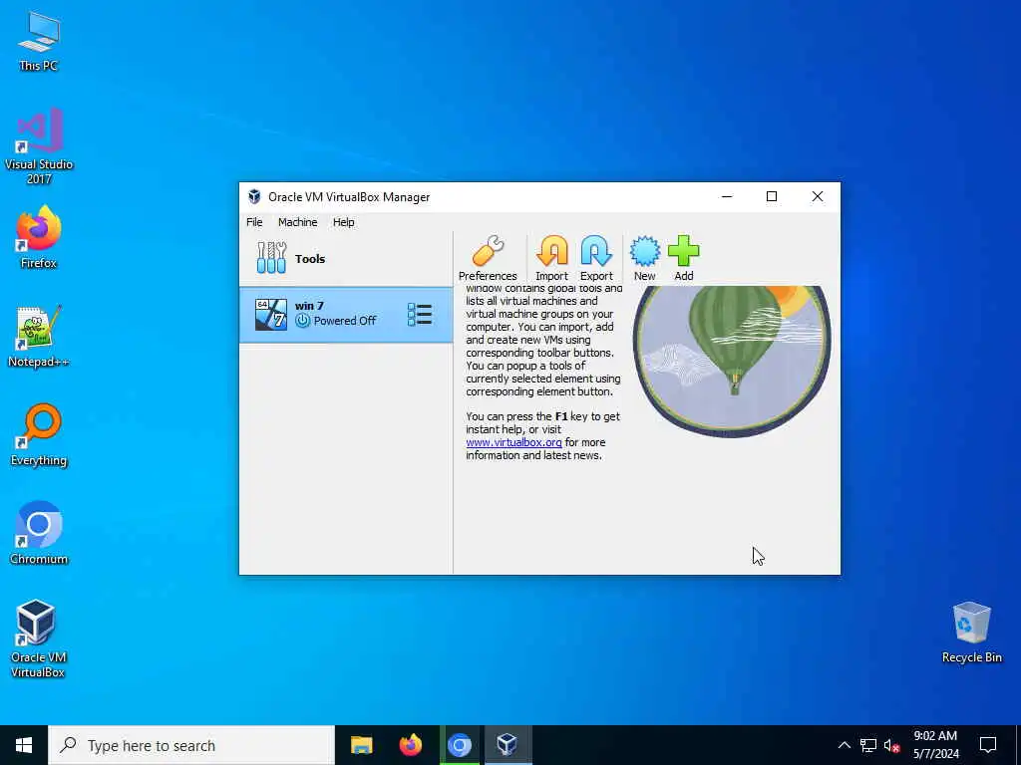Click the VirtualBox taskbar button
Viewport: 1021px width, 765px height.
tap(508, 745)
